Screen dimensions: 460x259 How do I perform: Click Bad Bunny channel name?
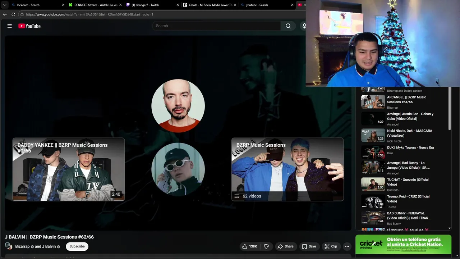pos(394,224)
